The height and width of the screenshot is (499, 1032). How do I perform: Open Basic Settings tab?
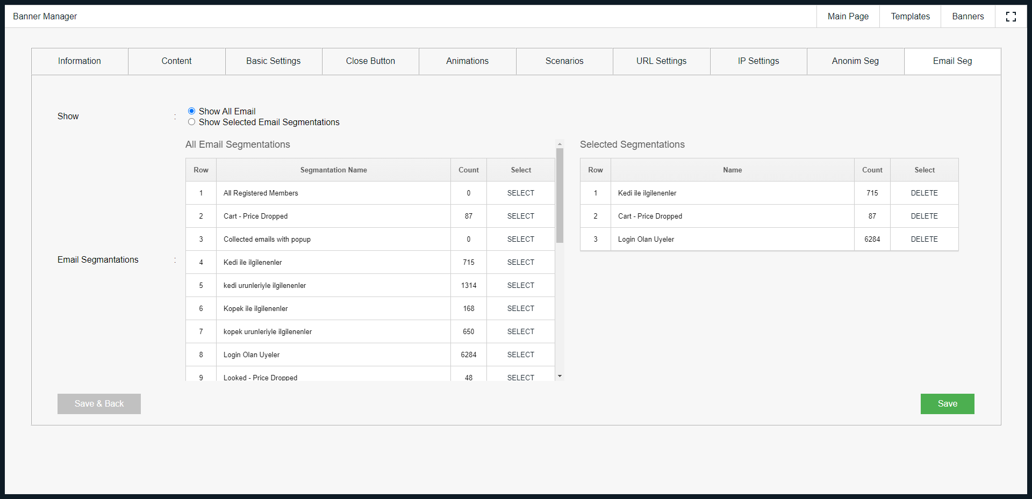[x=274, y=61]
